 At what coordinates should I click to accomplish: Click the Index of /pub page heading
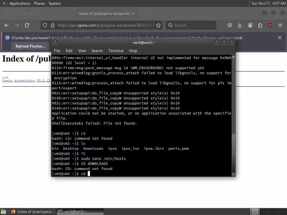27,59
